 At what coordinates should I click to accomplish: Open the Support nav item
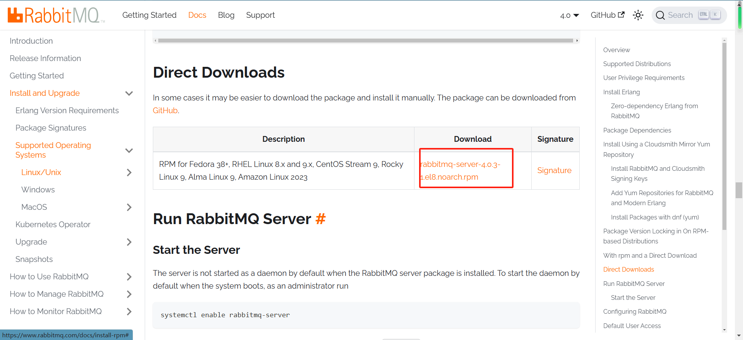coord(260,15)
